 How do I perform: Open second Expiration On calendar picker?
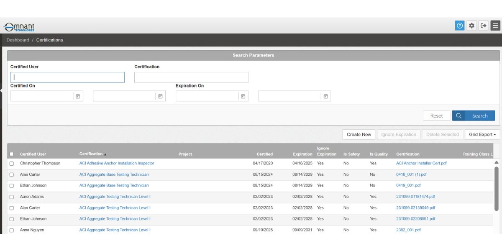325,96
